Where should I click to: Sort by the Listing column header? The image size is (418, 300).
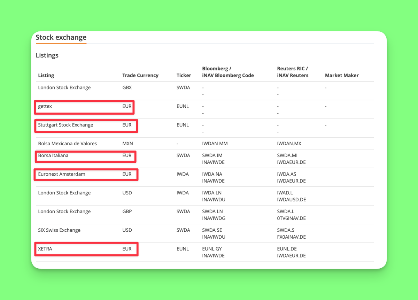coord(46,75)
